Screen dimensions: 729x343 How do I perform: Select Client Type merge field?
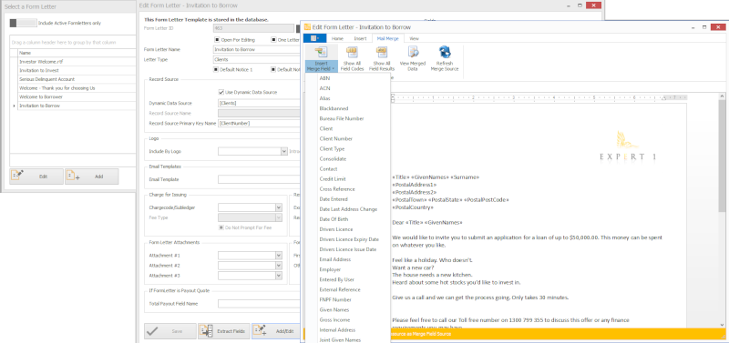[348, 149]
